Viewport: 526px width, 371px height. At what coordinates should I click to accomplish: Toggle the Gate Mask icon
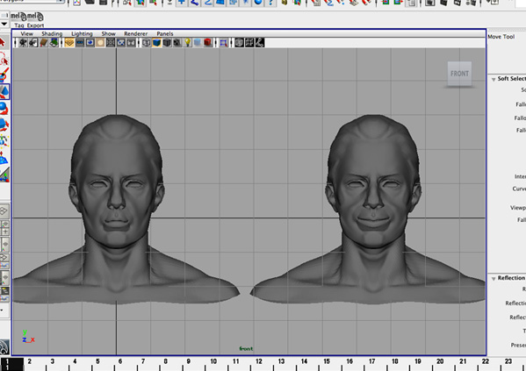(100, 43)
